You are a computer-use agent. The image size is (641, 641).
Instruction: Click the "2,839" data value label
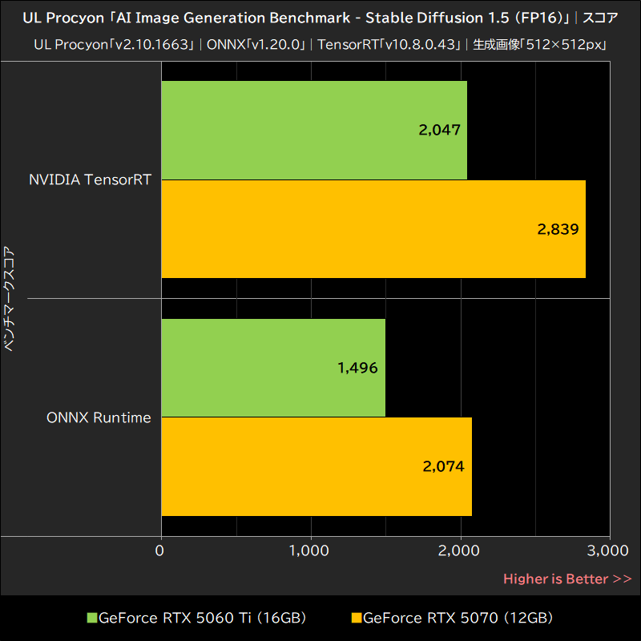coord(557,229)
